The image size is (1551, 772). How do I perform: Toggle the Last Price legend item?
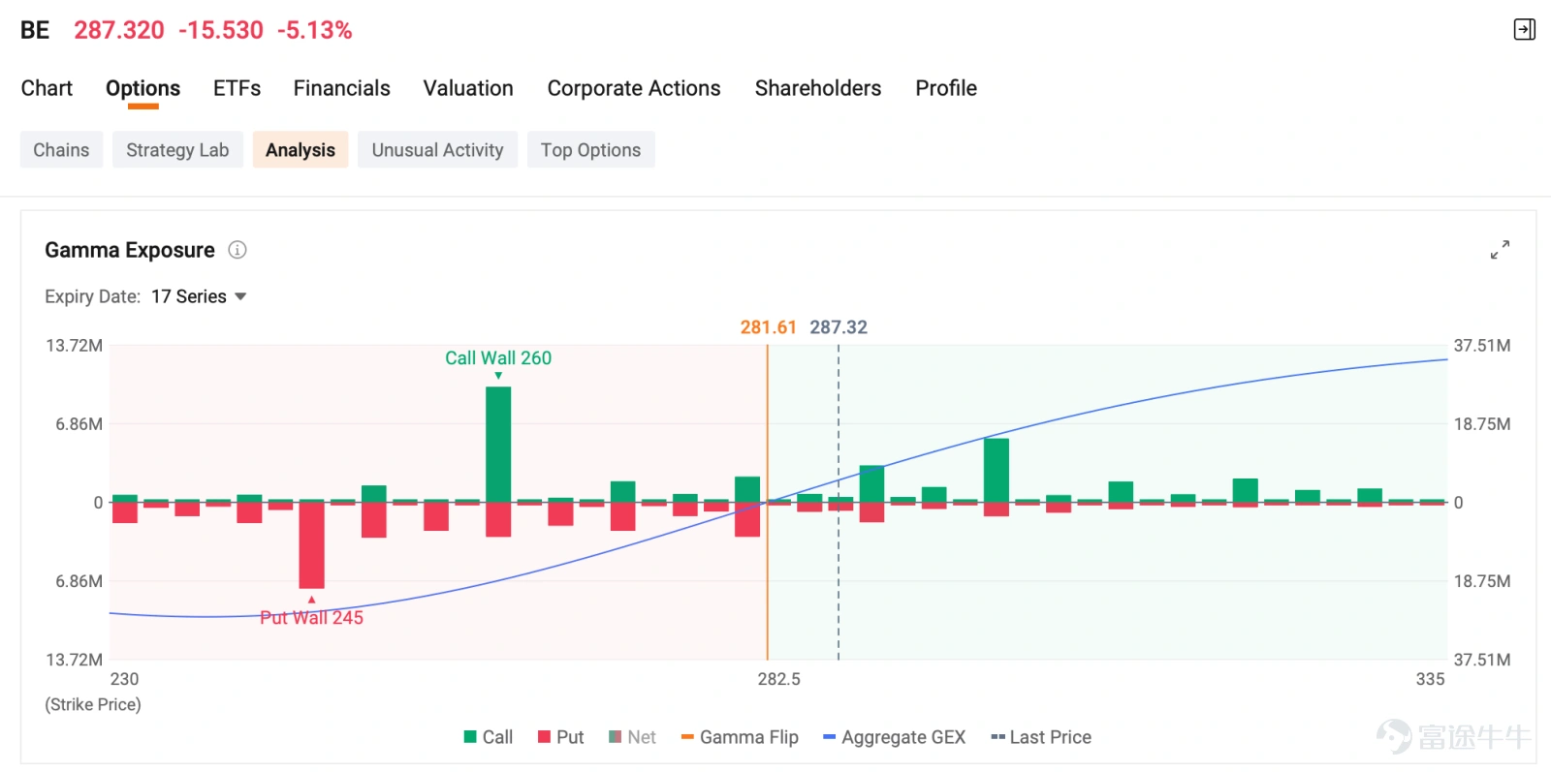[x=1041, y=737]
